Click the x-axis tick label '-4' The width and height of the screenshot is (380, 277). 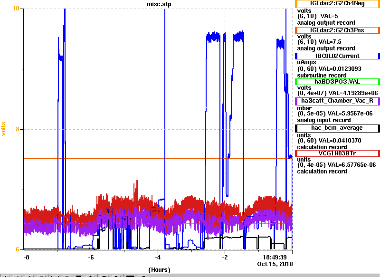(x=158, y=258)
